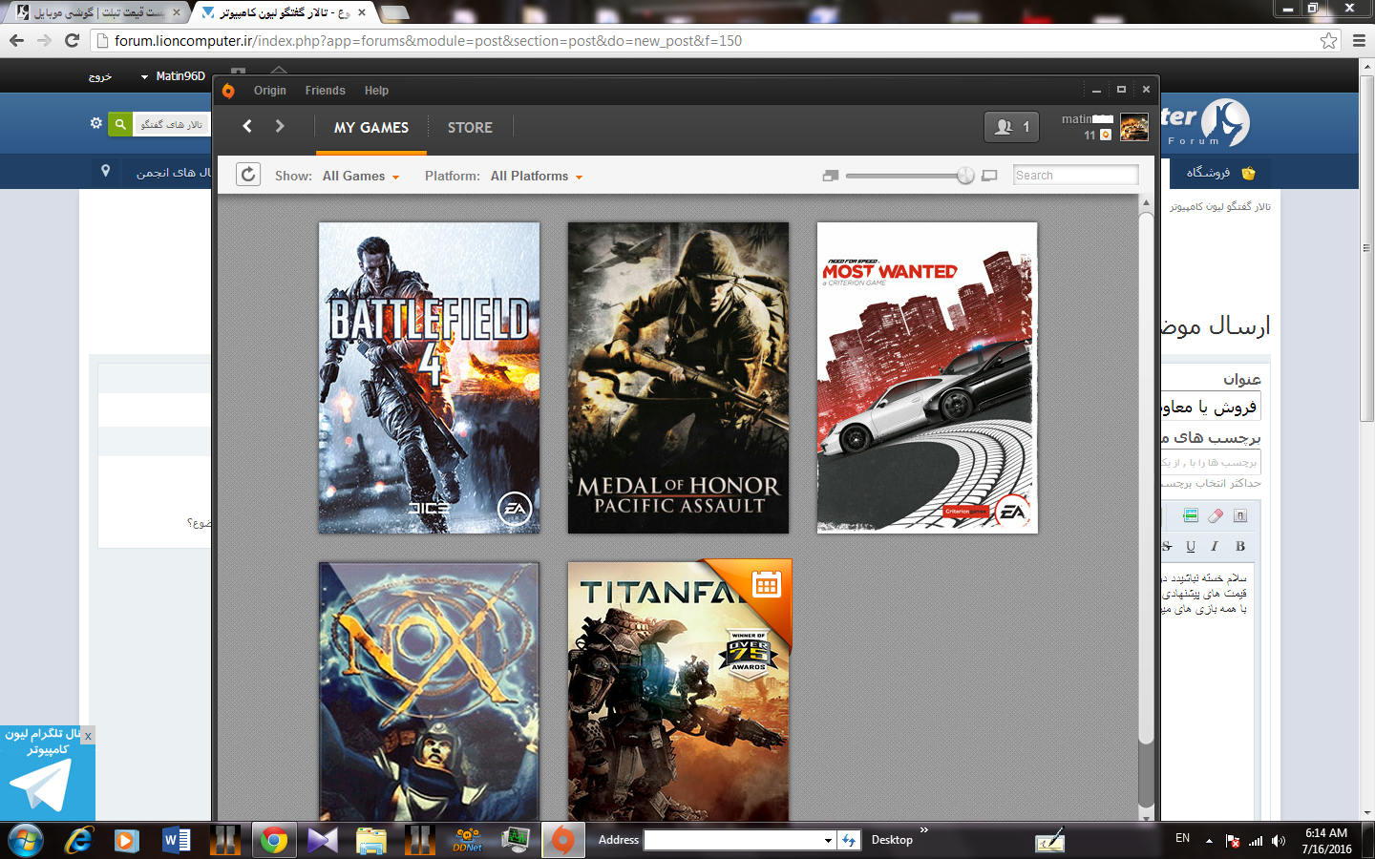Open Windows Explorer folder in taskbar

[370, 840]
